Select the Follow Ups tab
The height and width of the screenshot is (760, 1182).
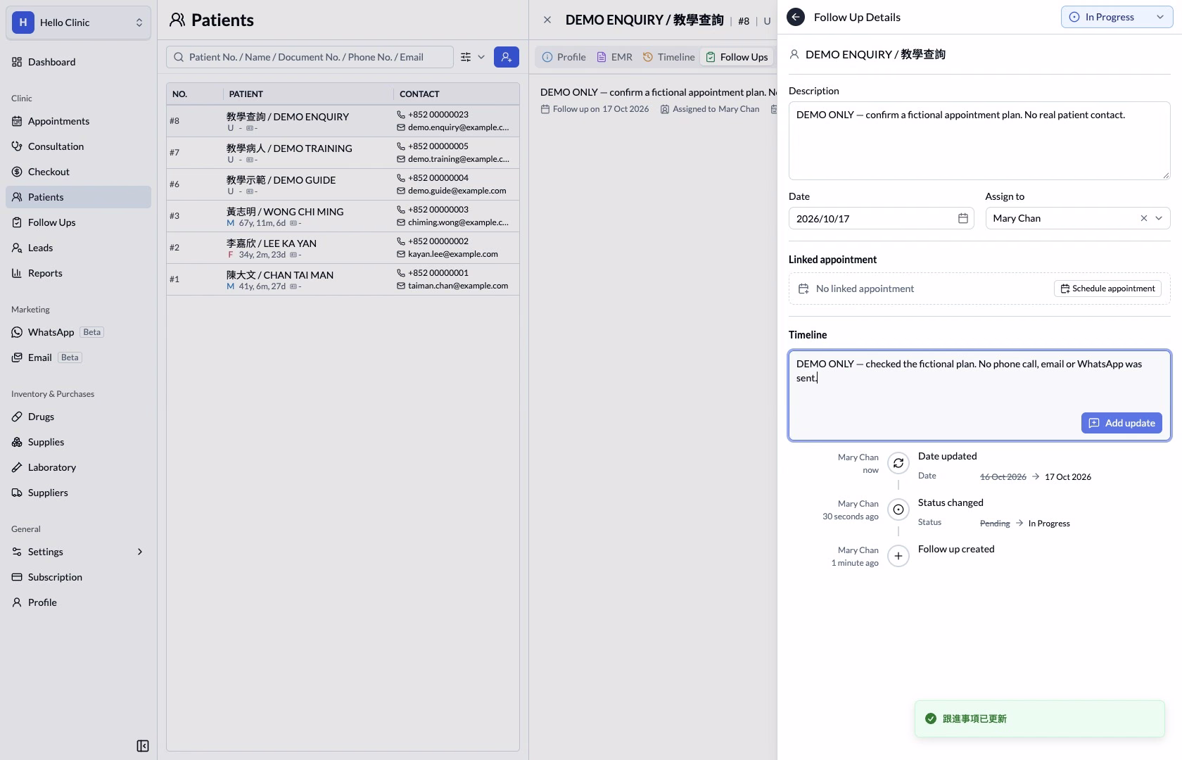pyautogui.click(x=737, y=57)
